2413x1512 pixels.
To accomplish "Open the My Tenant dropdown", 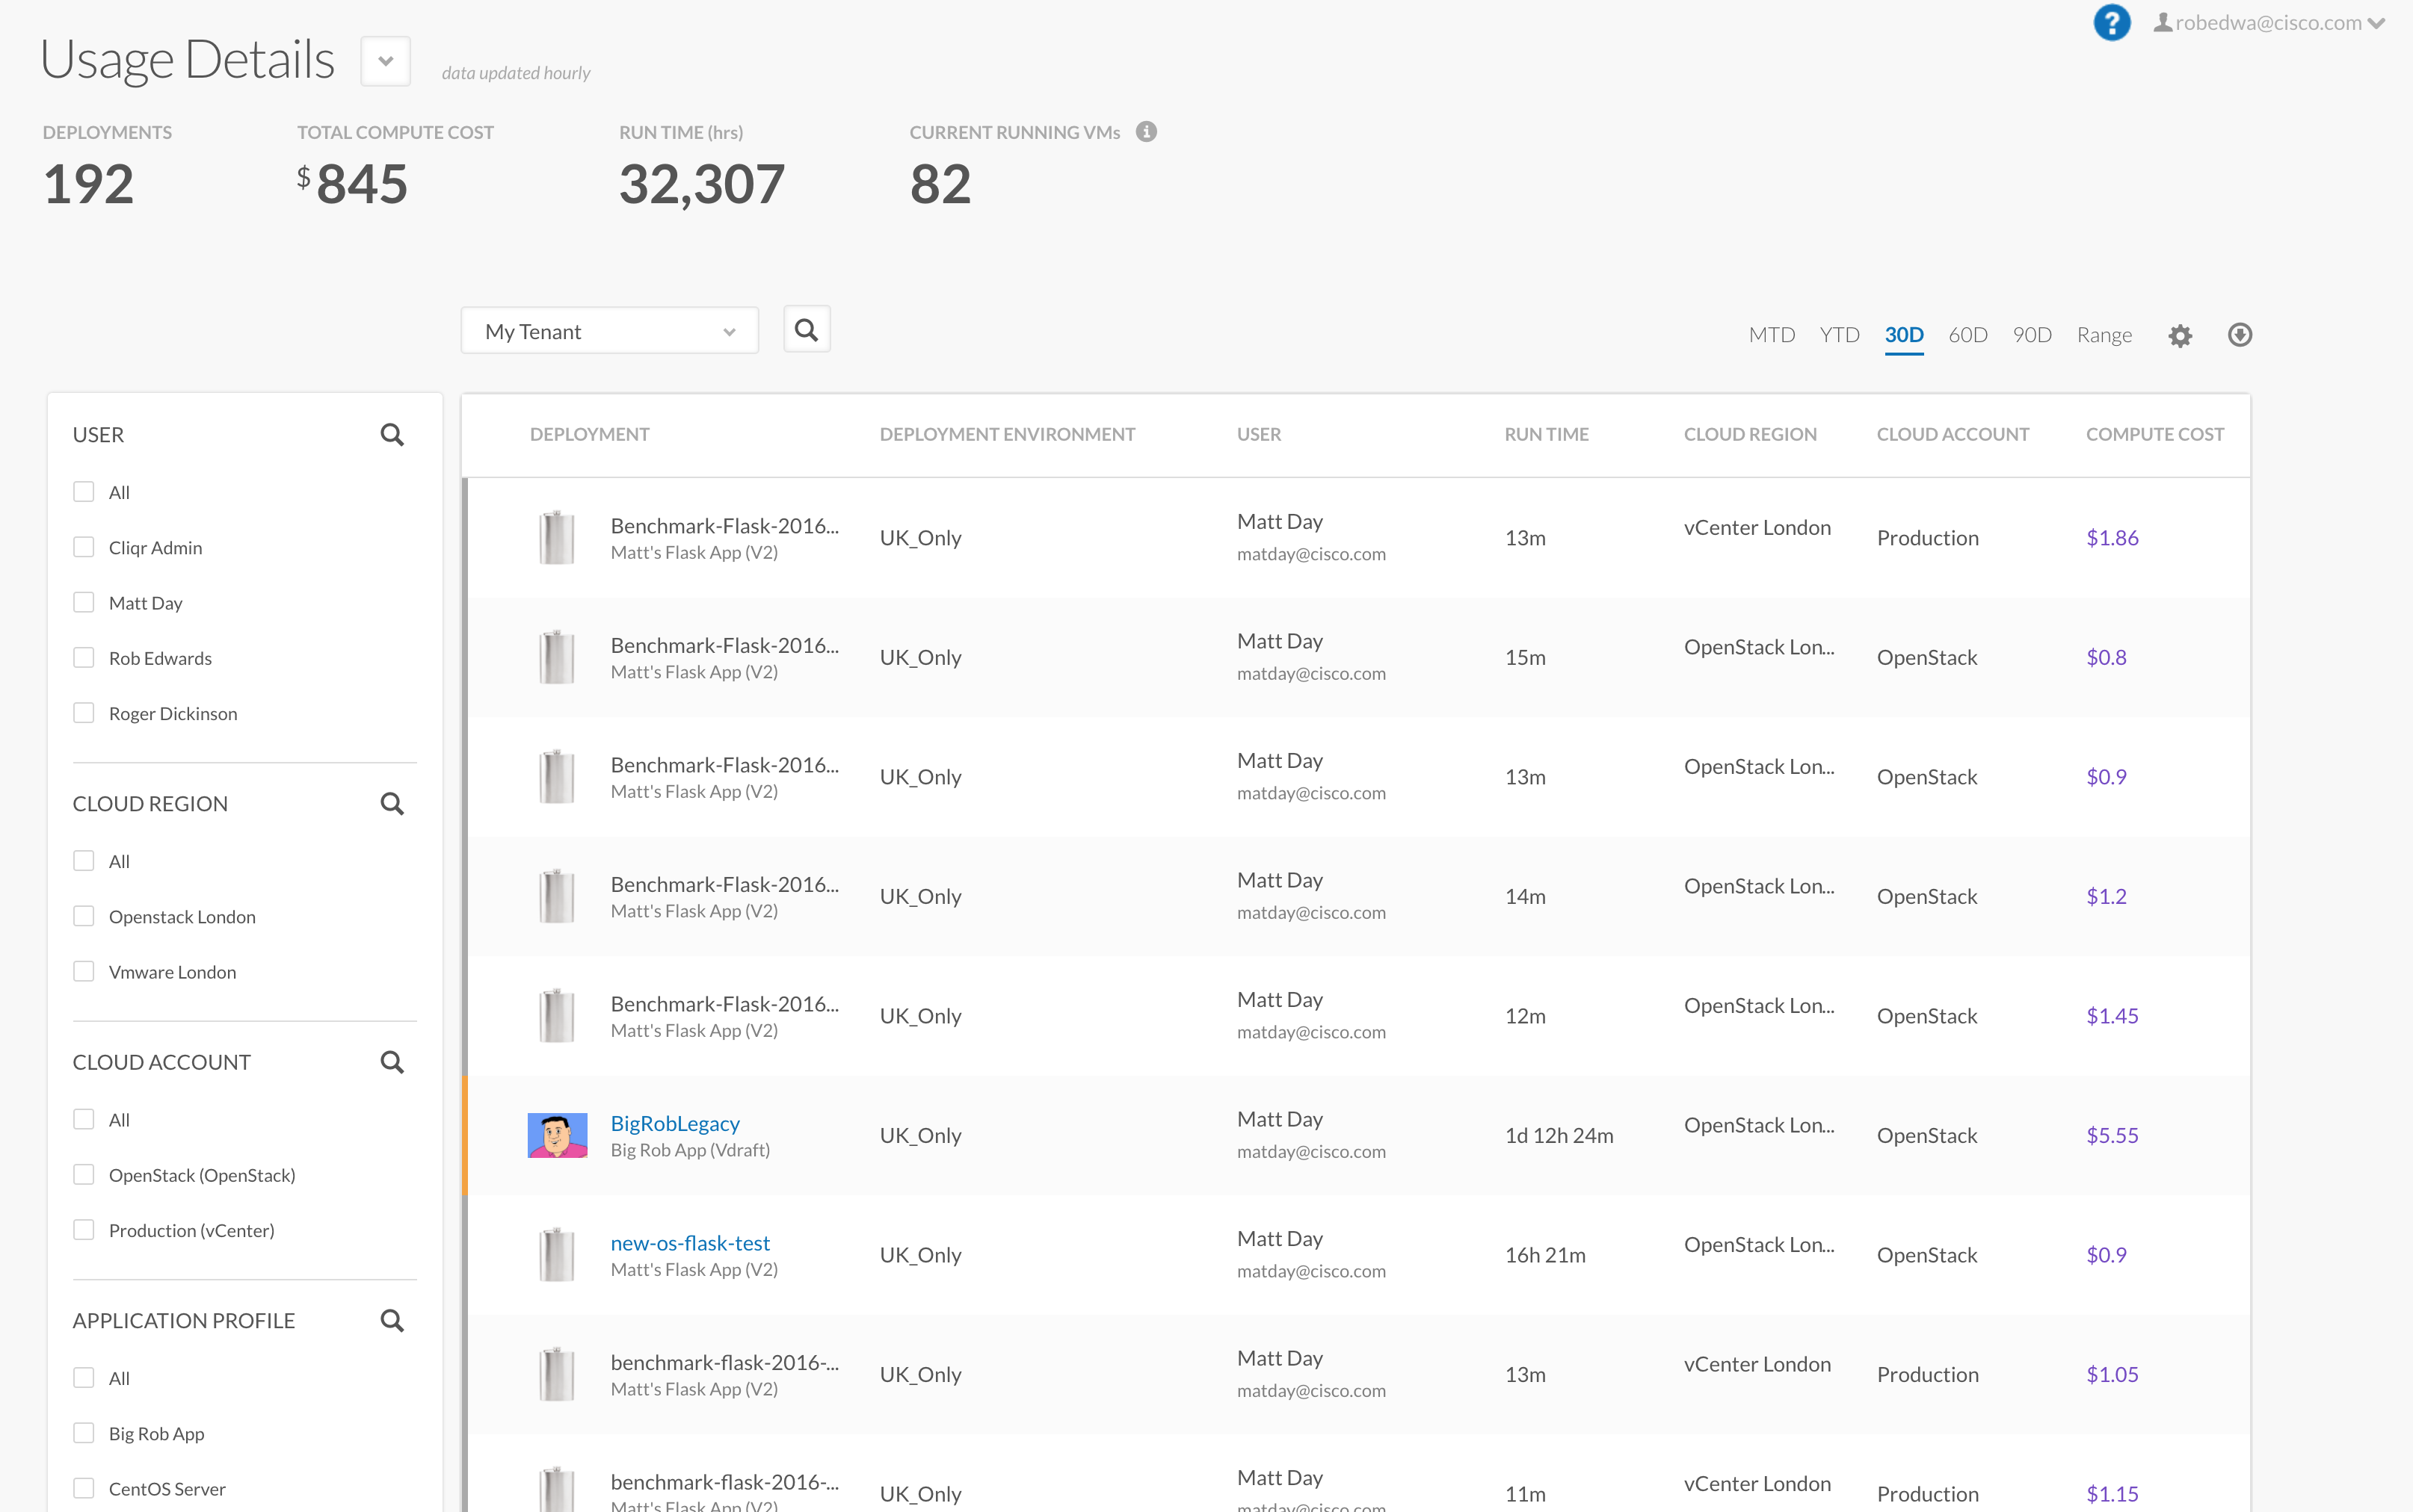I will 609,331.
